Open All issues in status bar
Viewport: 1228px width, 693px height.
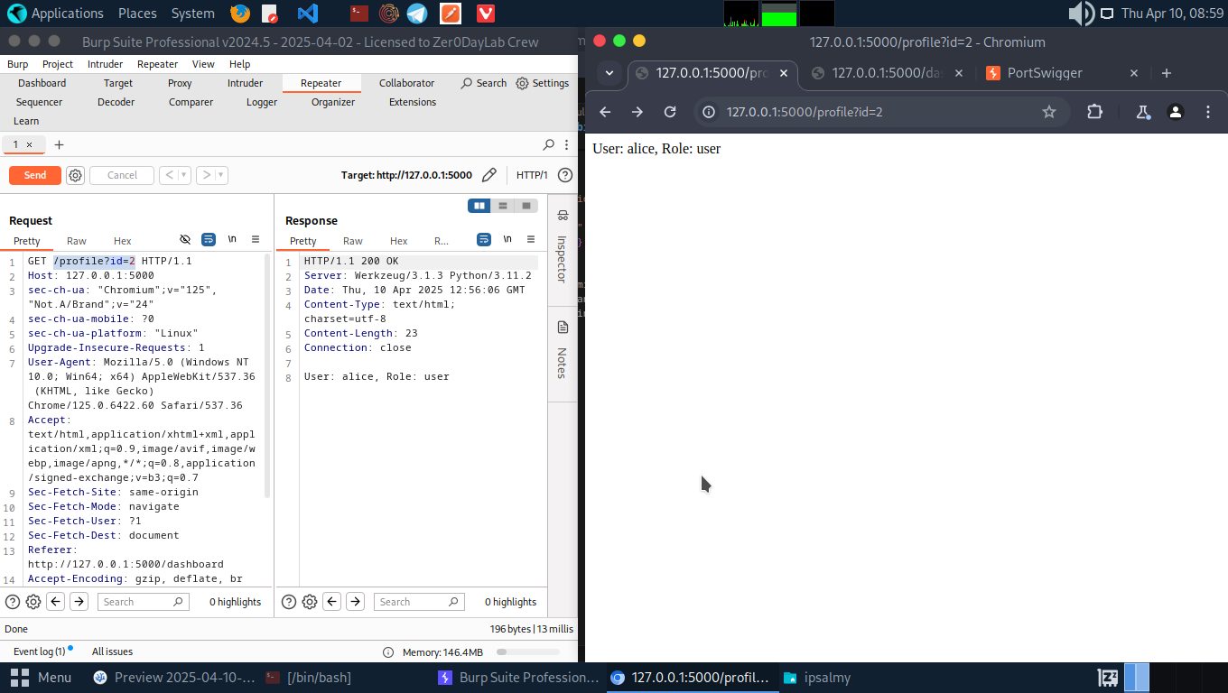click(x=112, y=651)
